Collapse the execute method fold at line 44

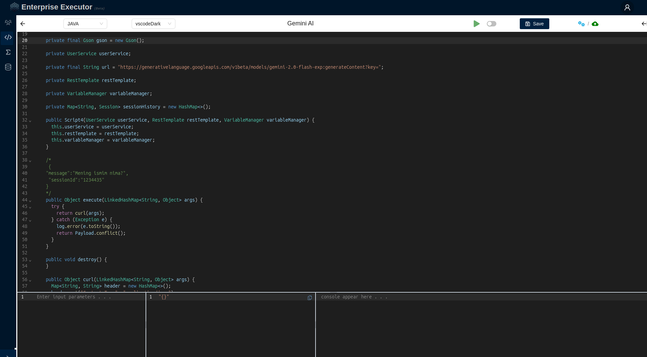point(30,201)
